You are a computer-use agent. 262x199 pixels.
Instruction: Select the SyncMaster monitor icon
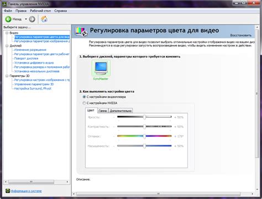pos(101,68)
